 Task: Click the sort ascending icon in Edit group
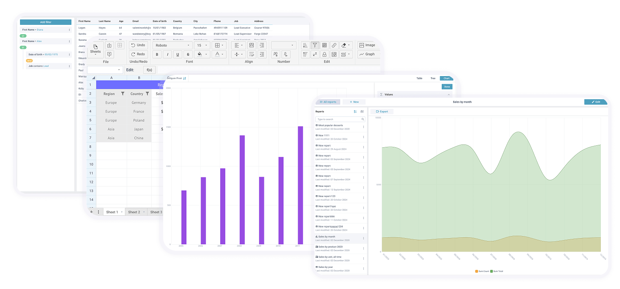[305, 45]
